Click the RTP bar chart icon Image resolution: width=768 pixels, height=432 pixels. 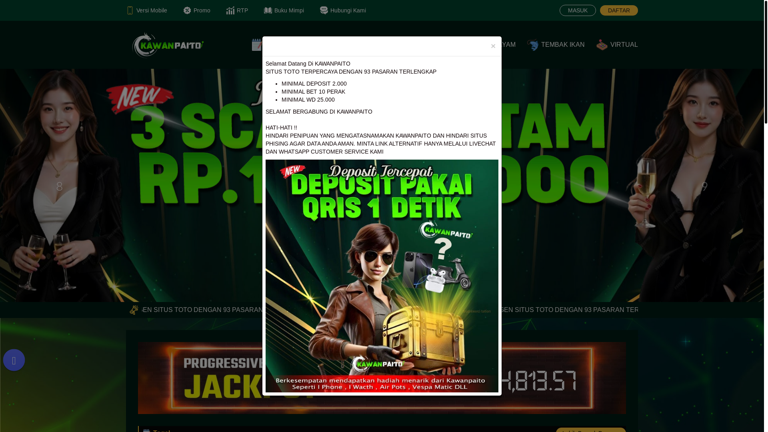point(230,10)
